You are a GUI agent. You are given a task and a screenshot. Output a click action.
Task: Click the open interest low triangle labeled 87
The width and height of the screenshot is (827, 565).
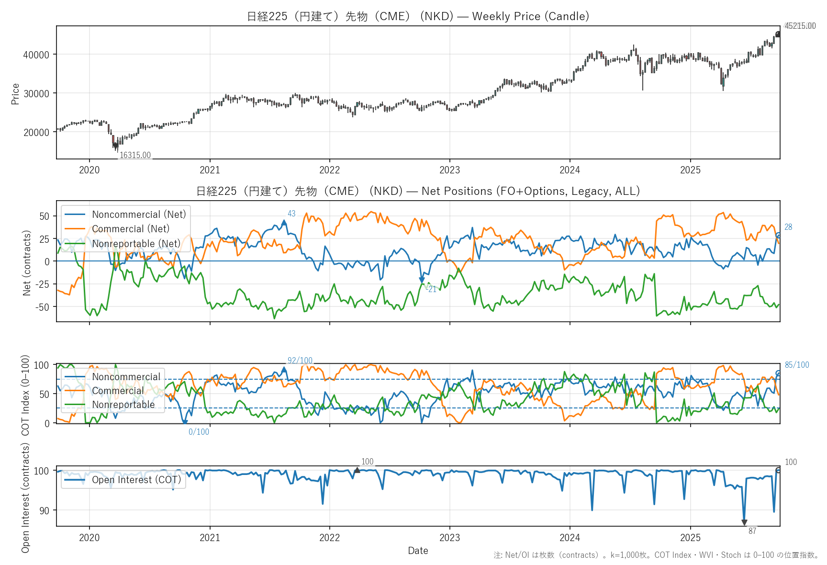(744, 522)
